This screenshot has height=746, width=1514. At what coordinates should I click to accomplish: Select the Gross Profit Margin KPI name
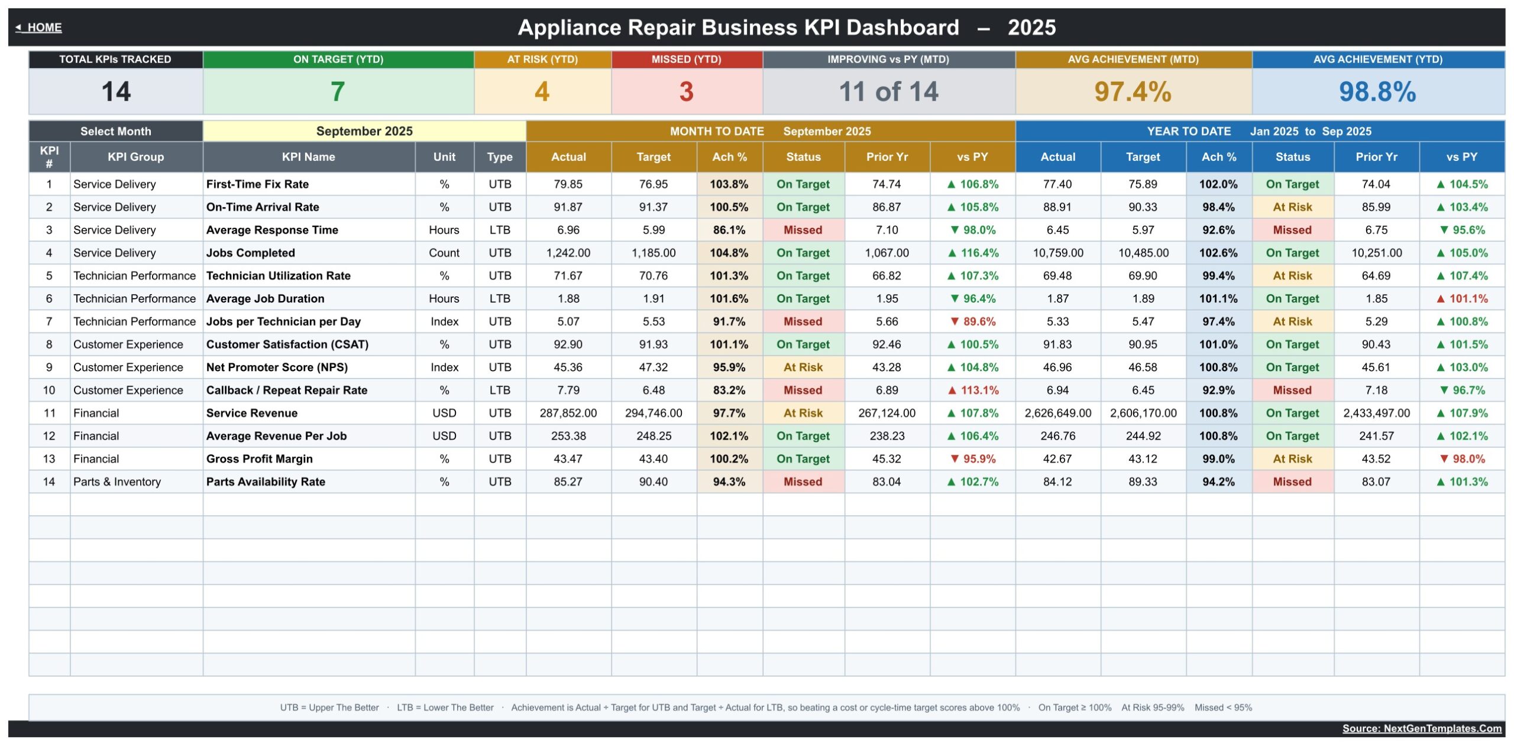pos(309,458)
